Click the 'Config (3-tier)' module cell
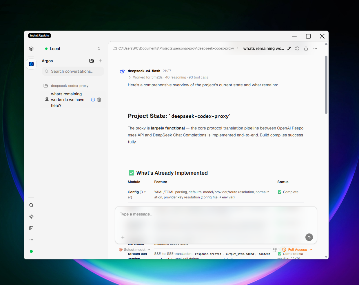Viewport: 359px width, 285px height. coord(137,195)
